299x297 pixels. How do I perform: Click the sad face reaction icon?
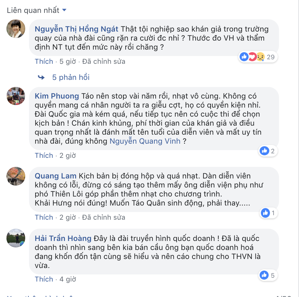(x=261, y=57)
